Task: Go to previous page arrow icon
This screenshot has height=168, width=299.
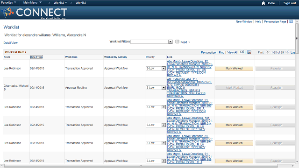Action: coord(268,52)
